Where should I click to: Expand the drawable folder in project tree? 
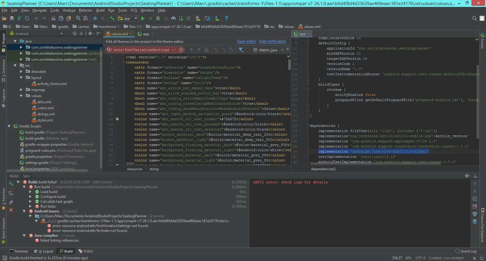tap(21, 72)
